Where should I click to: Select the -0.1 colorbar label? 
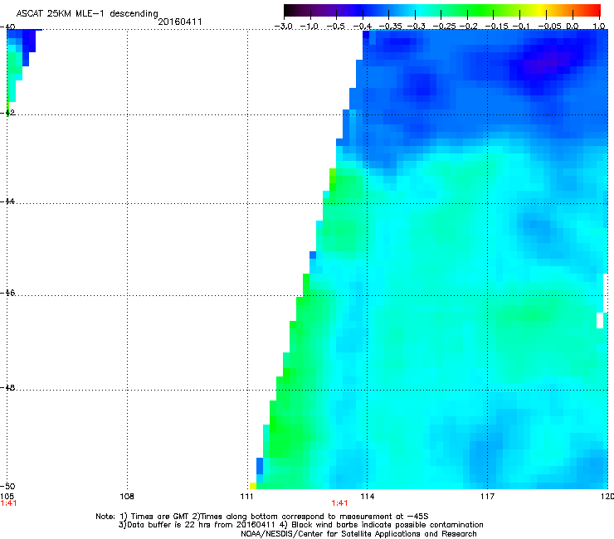pos(521,27)
